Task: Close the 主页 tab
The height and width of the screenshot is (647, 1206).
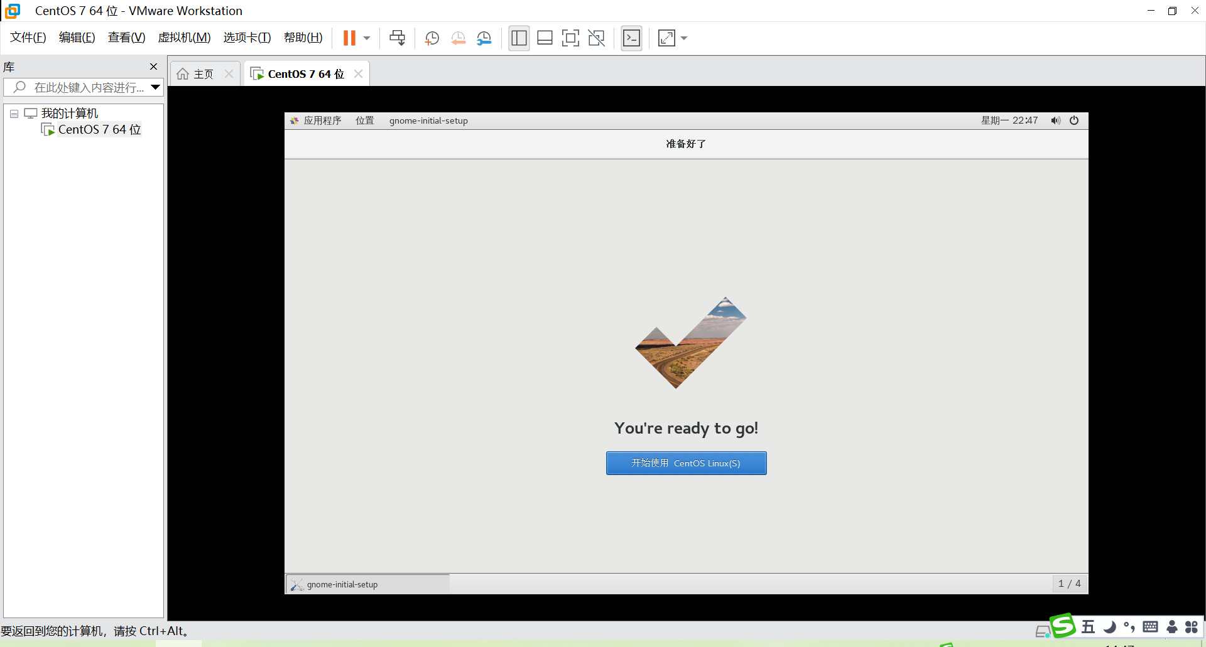Action: coord(229,74)
